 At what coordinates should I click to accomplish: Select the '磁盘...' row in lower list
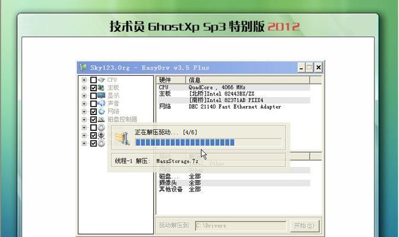click(x=233, y=177)
